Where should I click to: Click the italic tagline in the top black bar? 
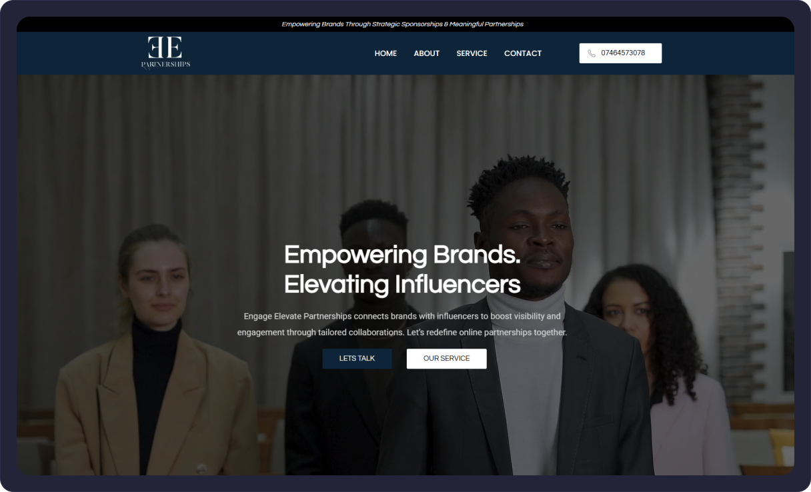point(402,24)
